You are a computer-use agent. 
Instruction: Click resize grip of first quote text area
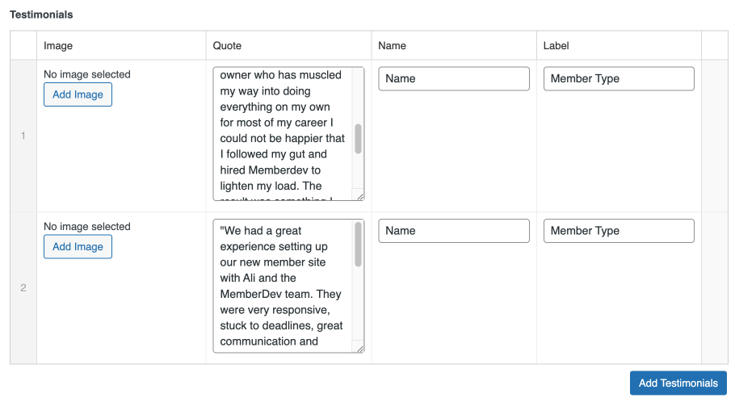pyautogui.click(x=360, y=196)
